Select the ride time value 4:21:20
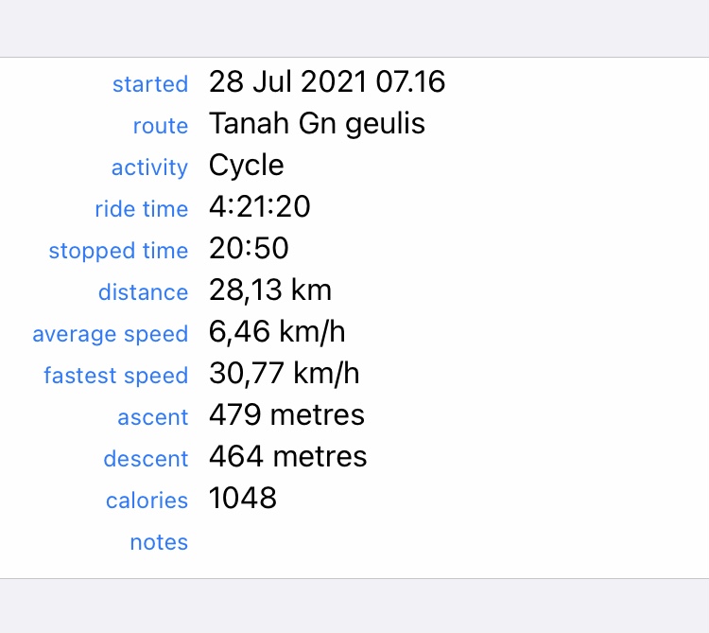The width and height of the screenshot is (709, 633). (x=259, y=207)
